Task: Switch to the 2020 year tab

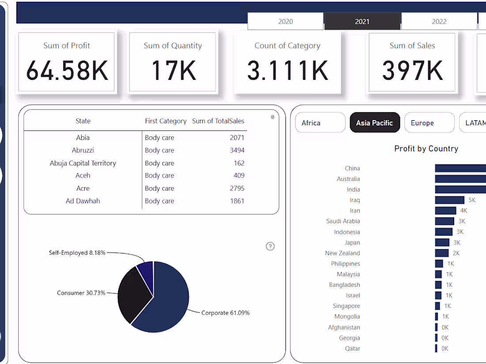Action: tap(285, 21)
